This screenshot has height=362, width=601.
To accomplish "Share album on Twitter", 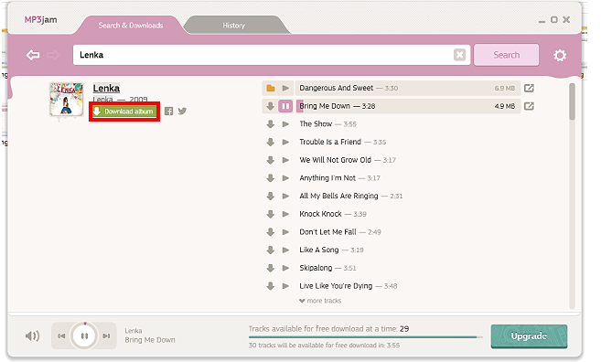I will pos(182,112).
